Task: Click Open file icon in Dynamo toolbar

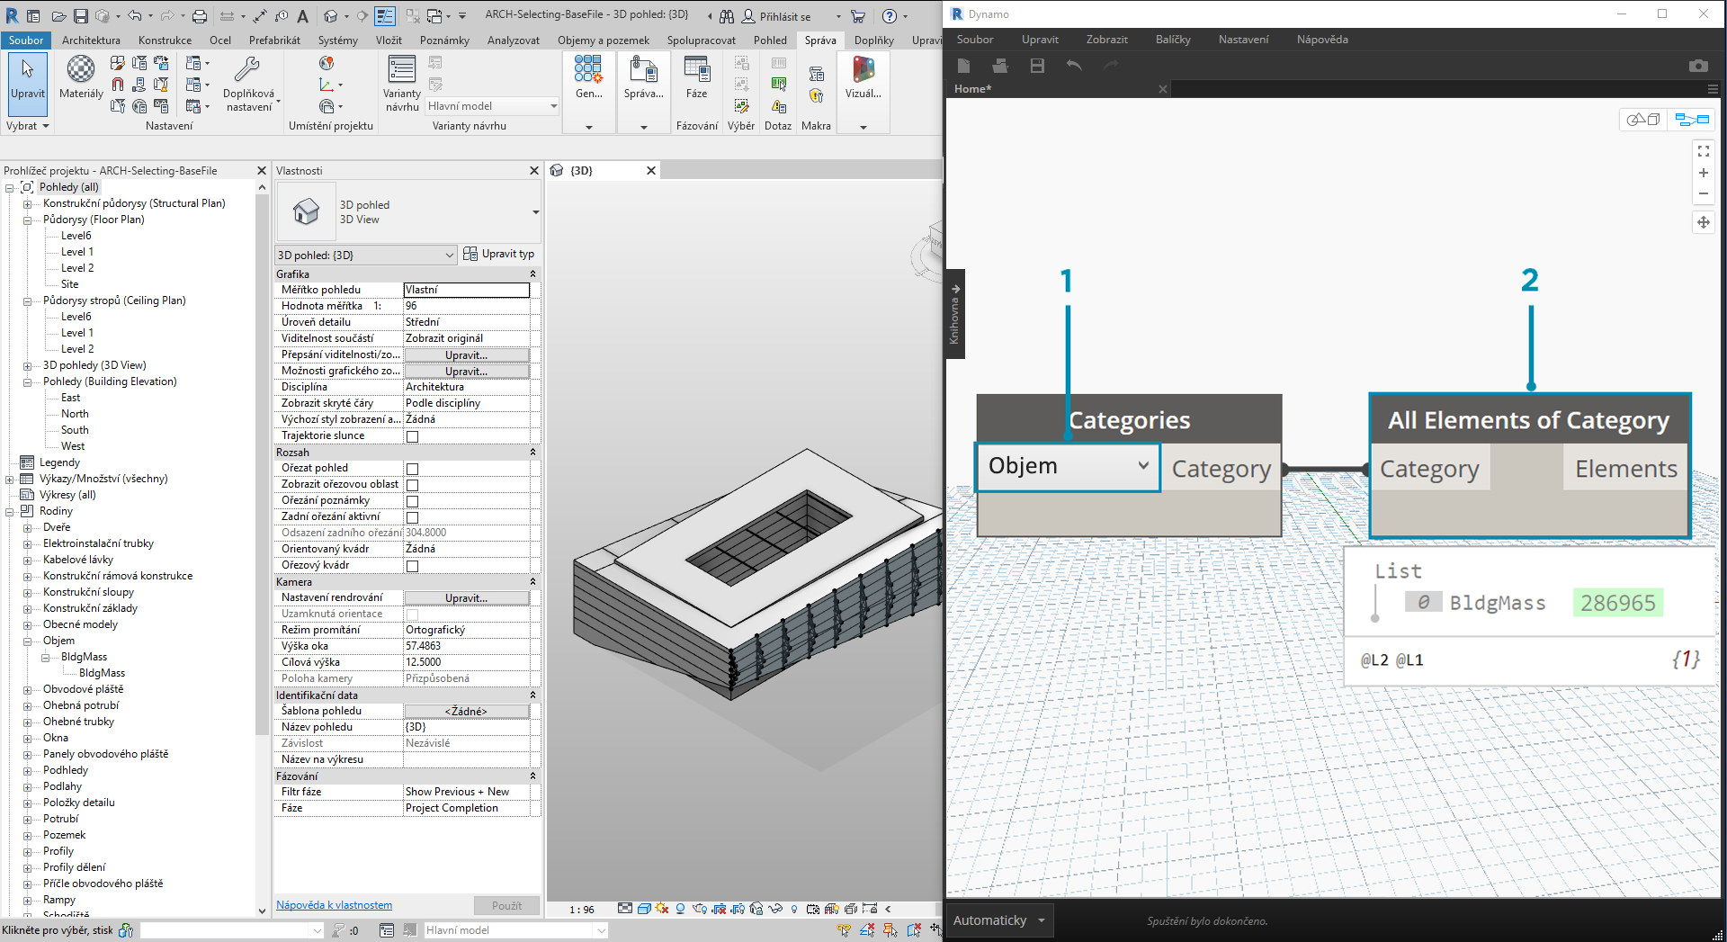Action: pyautogui.click(x=1000, y=66)
